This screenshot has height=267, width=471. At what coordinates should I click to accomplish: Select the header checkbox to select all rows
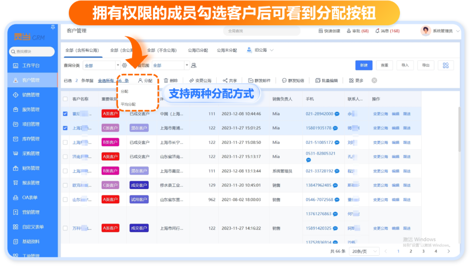click(65, 99)
